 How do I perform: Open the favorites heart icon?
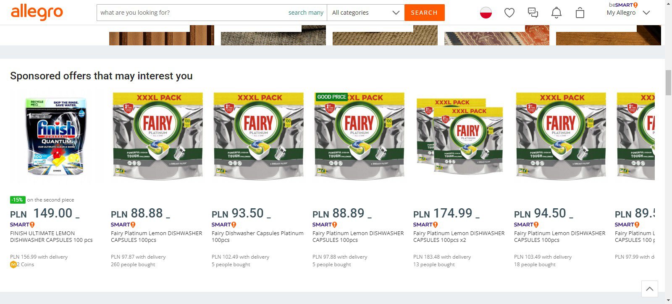click(x=509, y=13)
